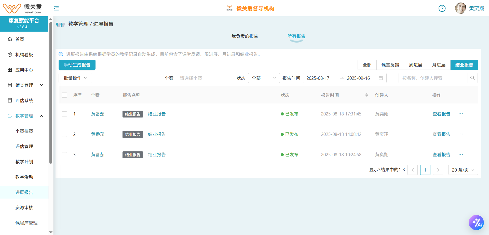Sort by the 报告时间 column arrows

click(366, 95)
